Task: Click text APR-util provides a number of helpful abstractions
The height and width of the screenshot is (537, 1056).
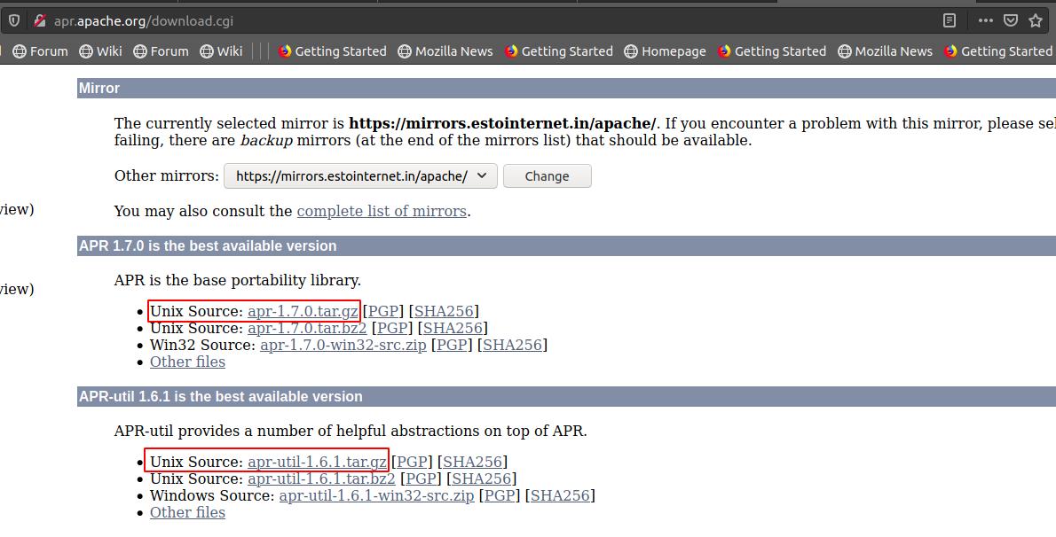Action: pos(351,432)
